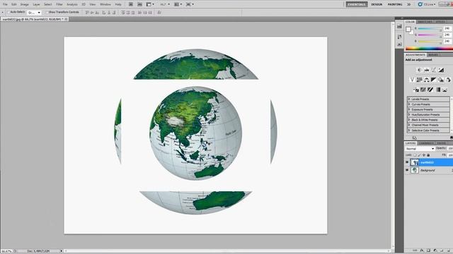Image resolution: width=453 pixels, height=254 pixels.
Task: Click the Exposure adjustment icon
Action: click(441, 70)
